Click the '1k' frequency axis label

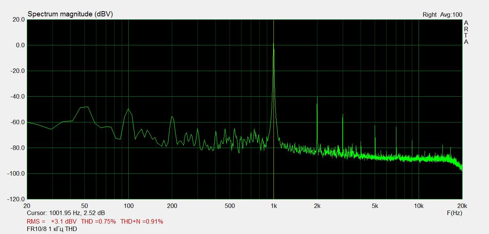point(274,206)
